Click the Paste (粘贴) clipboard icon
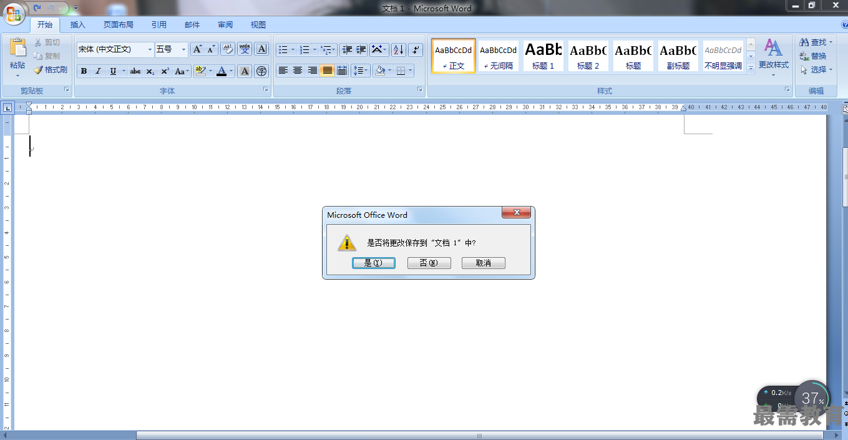The image size is (848, 440). click(17, 48)
